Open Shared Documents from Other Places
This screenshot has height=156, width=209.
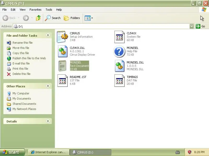pos(24,104)
